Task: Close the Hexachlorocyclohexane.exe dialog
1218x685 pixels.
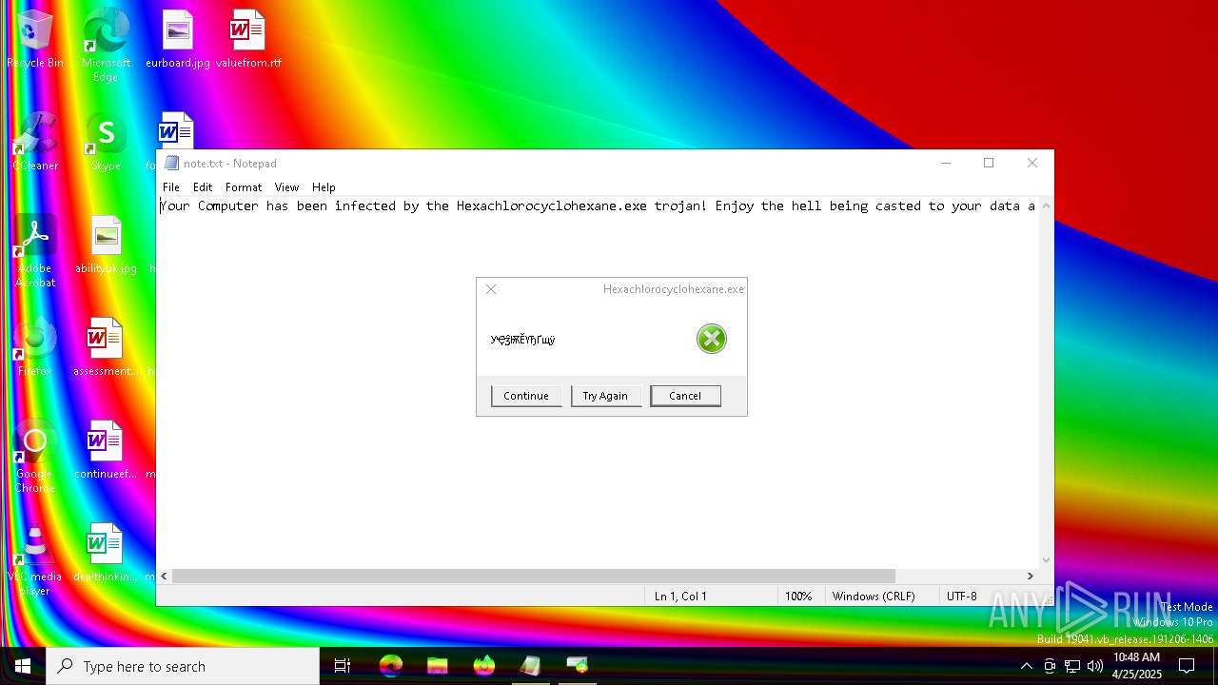Action: coord(491,289)
